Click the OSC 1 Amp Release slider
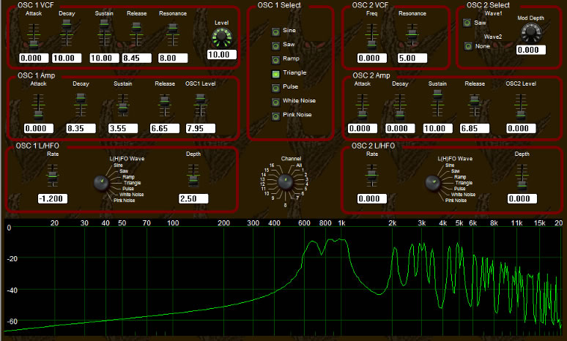Image resolution: width=567 pixels, height=341 pixels. tap(165, 105)
